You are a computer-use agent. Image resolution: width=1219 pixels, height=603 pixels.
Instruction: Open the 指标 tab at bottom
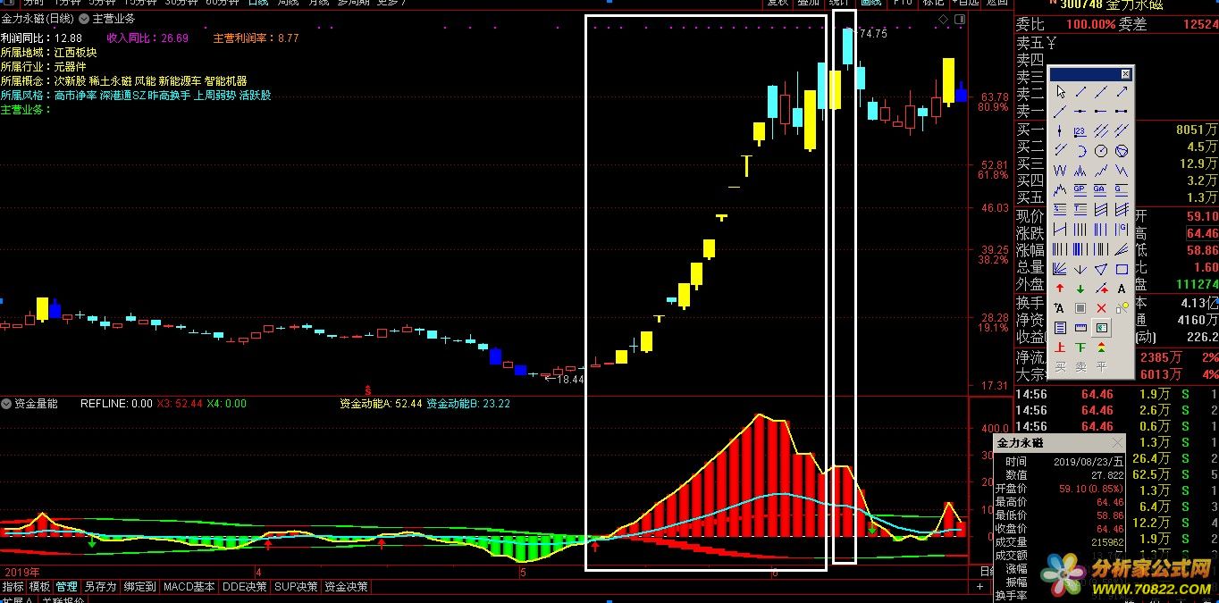pos(13,587)
